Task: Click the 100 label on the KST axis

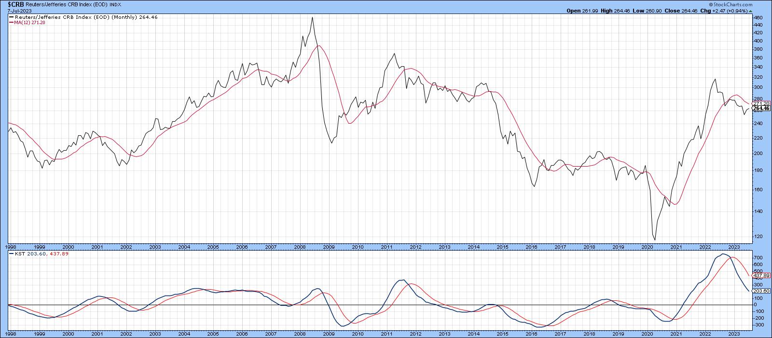Action: [758, 298]
